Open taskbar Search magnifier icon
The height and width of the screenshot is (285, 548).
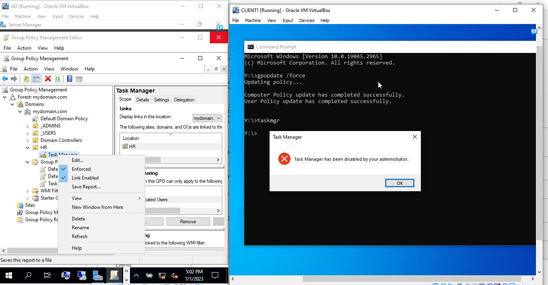coord(28,275)
